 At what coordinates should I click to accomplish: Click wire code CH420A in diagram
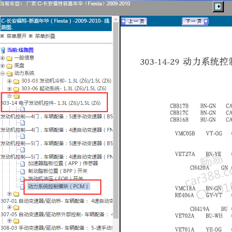coord(200,168)
